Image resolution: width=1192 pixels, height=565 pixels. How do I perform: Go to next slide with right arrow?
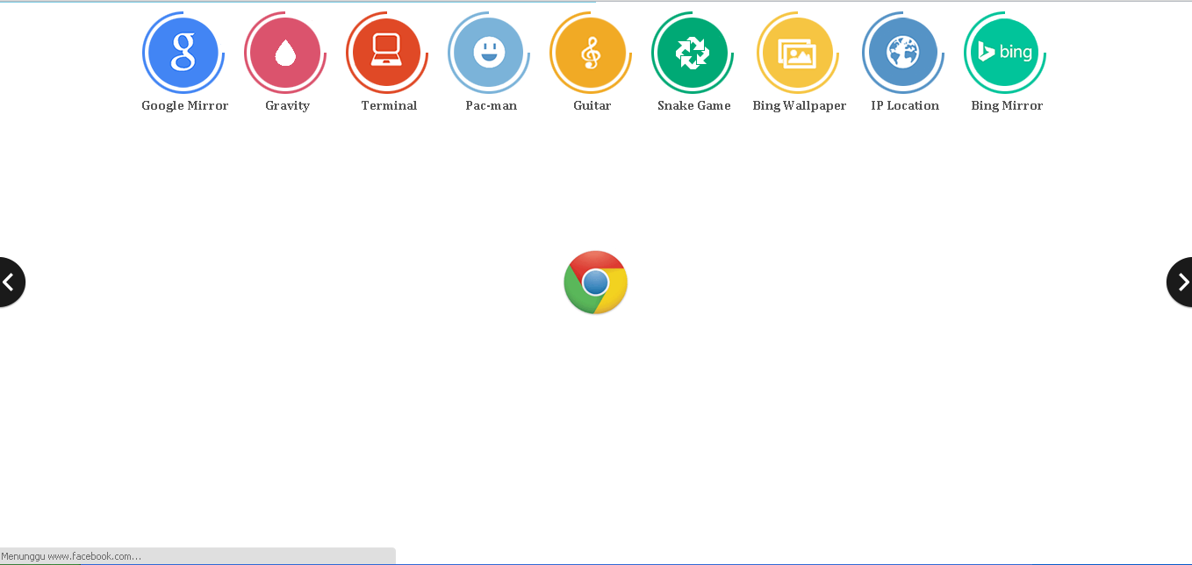[x=1180, y=282]
